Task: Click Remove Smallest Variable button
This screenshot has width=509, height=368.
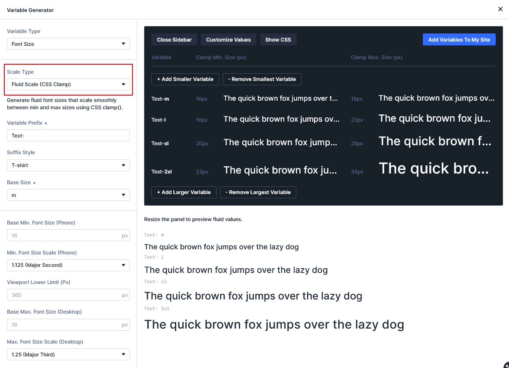Action: (x=262, y=79)
